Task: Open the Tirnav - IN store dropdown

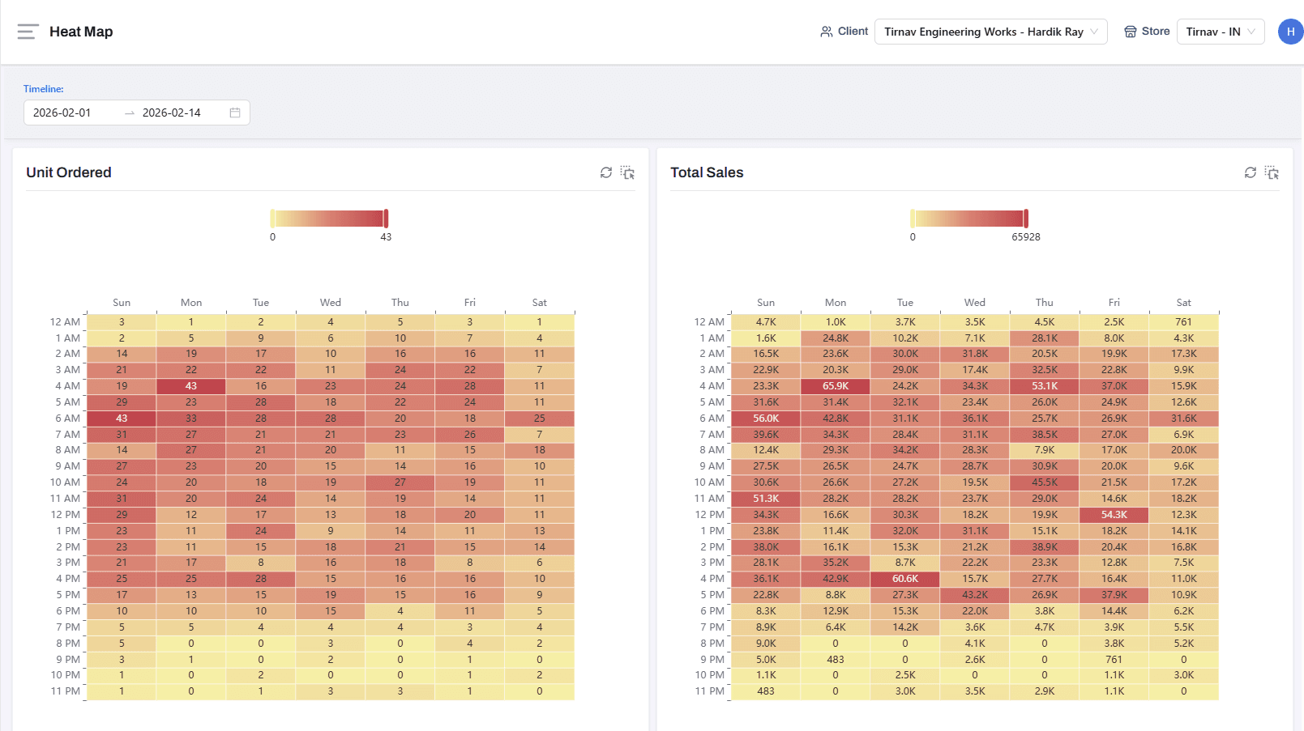Action: tap(1220, 31)
